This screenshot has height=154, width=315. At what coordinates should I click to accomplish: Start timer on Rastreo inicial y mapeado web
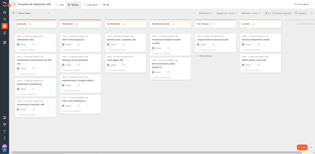coord(108,45)
